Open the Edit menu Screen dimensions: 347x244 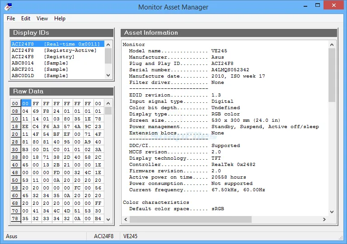(26, 18)
